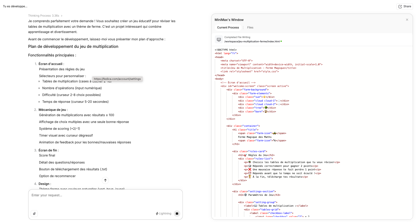
Task: Click the Completed File Writing label
Action: tap(237, 37)
